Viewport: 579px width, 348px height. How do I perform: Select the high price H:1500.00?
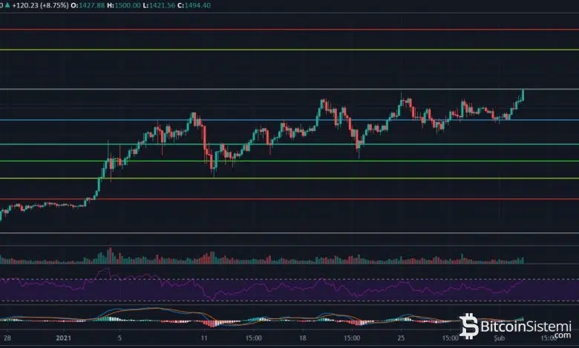123,5
